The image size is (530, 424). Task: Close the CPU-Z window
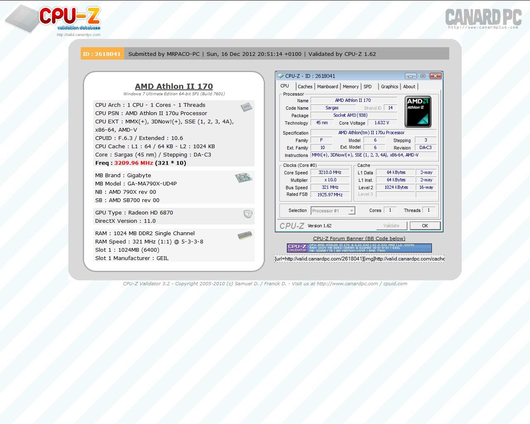pos(435,76)
